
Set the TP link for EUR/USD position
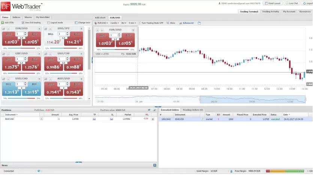tap(94, 119)
